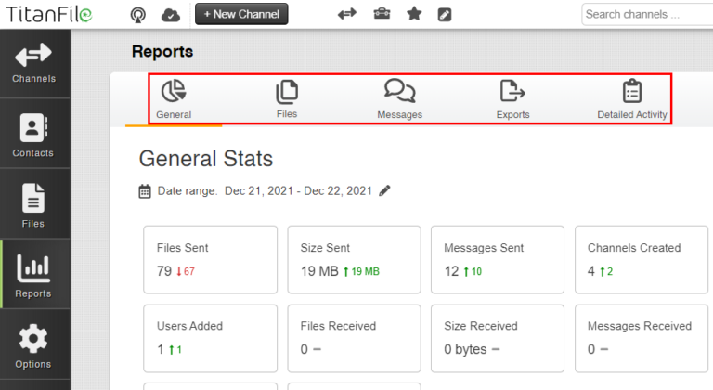This screenshot has height=390, width=713.
Task: Click the calendar icon beside Date range
Action: (x=145, y=191)
